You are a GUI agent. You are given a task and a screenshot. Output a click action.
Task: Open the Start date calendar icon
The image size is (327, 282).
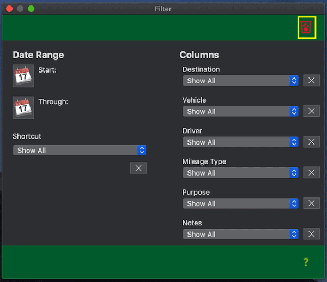click(23, 76)
